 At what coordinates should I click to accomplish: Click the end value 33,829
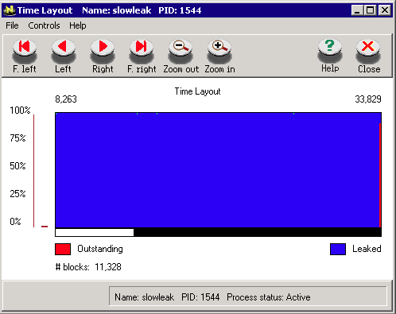tap(368, 99)
